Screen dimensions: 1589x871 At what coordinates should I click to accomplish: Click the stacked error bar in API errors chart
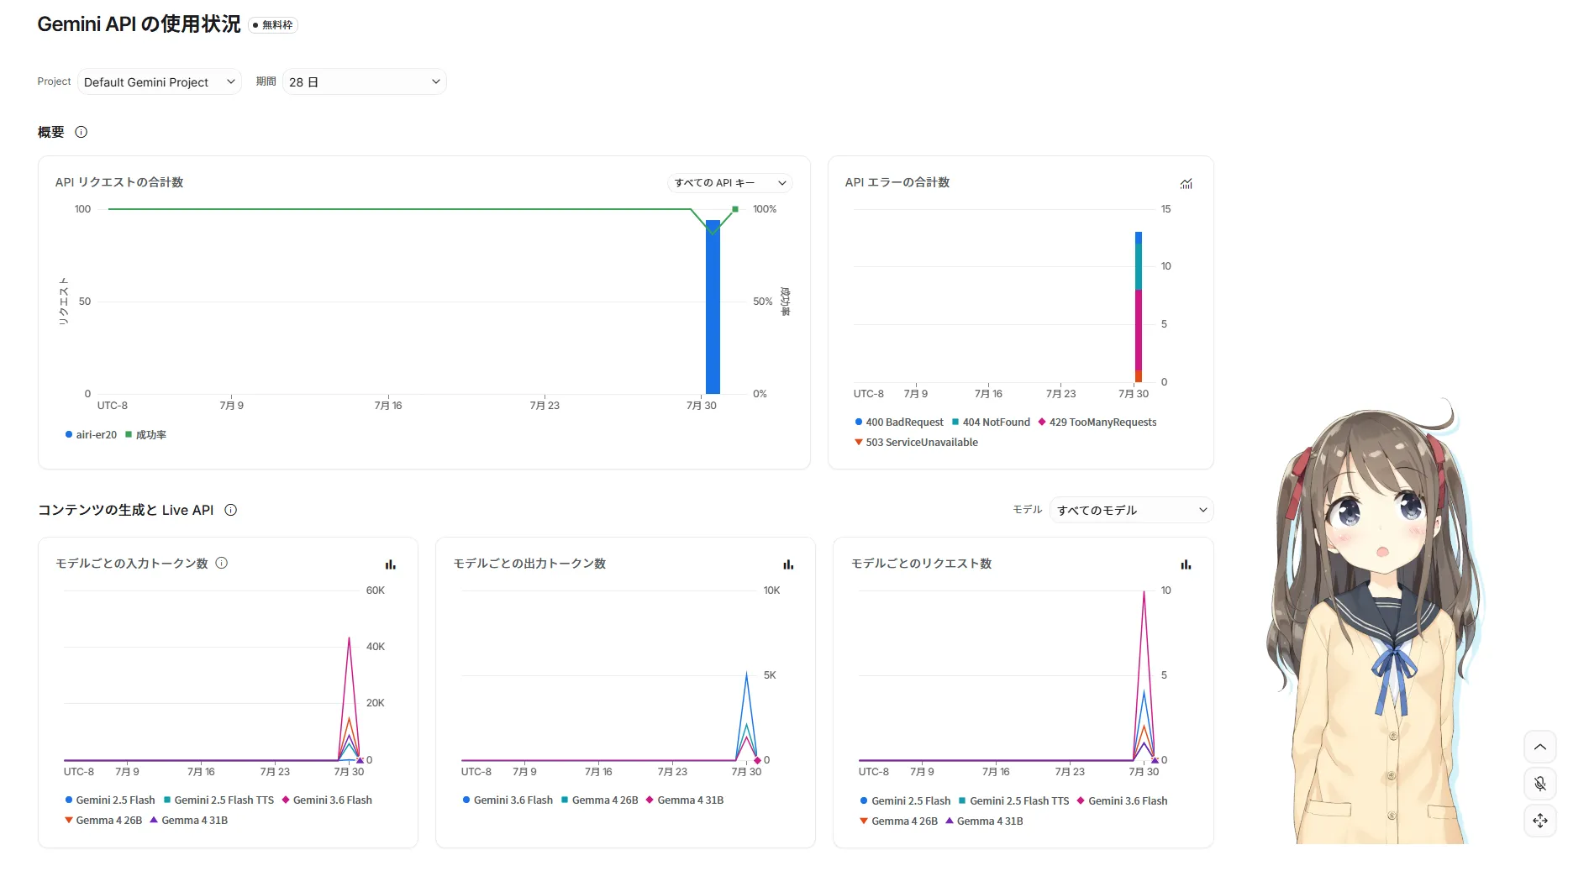[x=1139, y=307]
